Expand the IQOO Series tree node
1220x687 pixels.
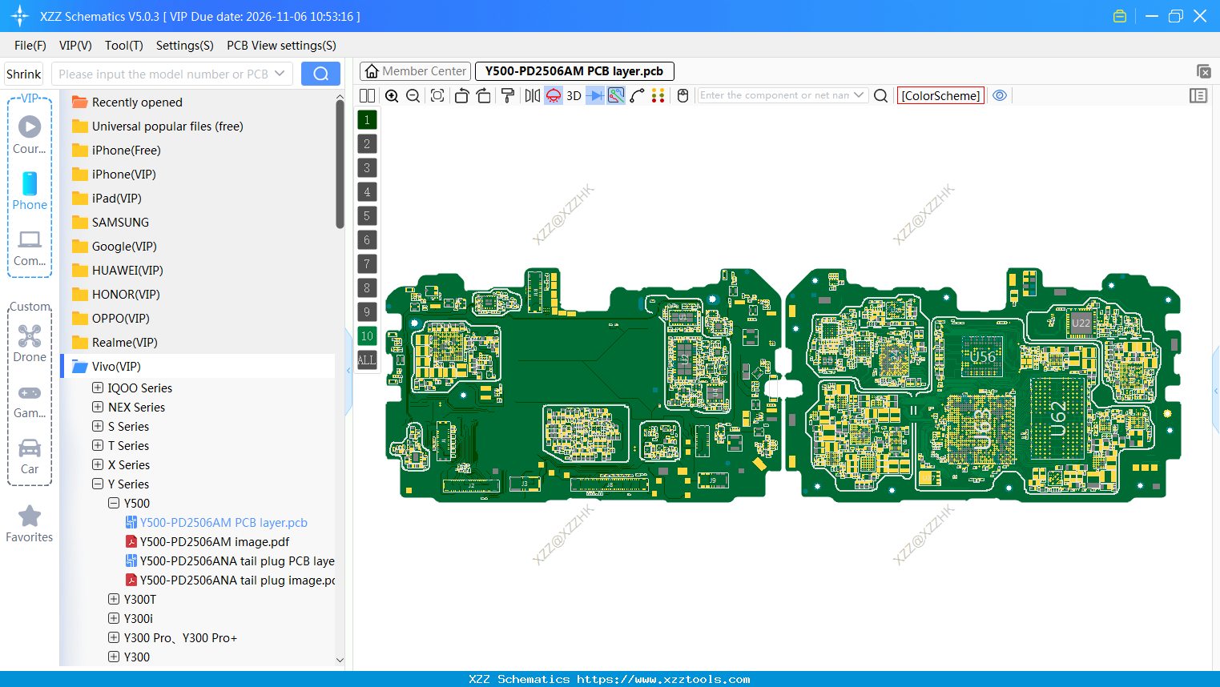pyautogui.click(x=96, y=388)
